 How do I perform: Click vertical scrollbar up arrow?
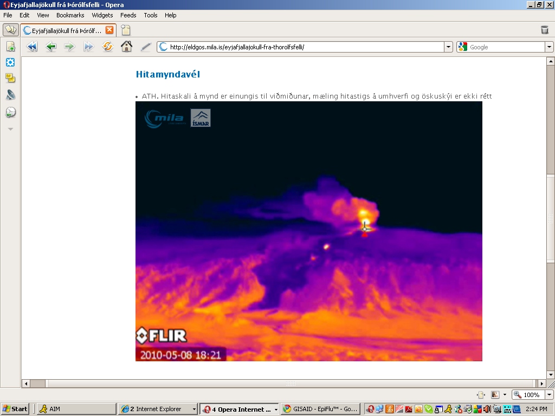pyautogui.click(x=551, y=61)
